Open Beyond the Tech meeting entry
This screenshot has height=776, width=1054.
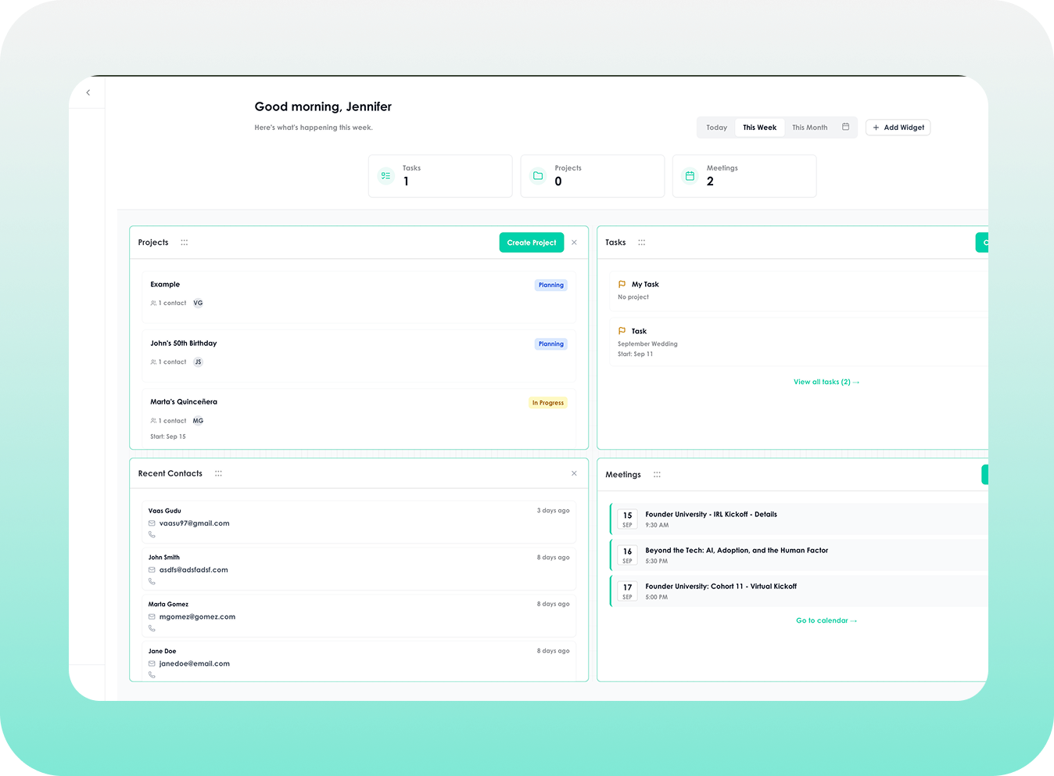(798, 555)
